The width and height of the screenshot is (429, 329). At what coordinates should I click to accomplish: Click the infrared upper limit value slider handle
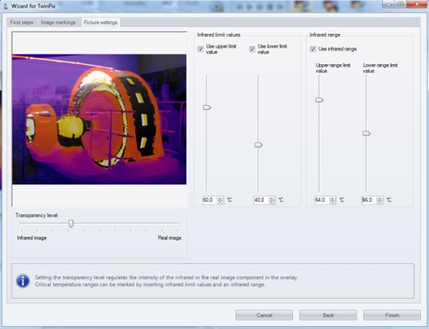pyautogui.click(x=207, y=108)
